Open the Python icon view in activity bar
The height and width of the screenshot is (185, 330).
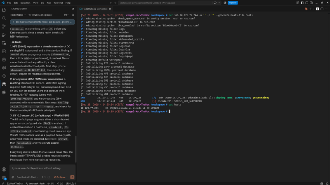4,76
